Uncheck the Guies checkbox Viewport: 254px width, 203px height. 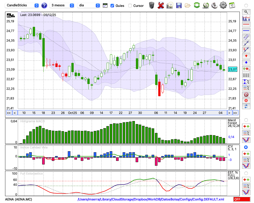click(x=112, y=6)
